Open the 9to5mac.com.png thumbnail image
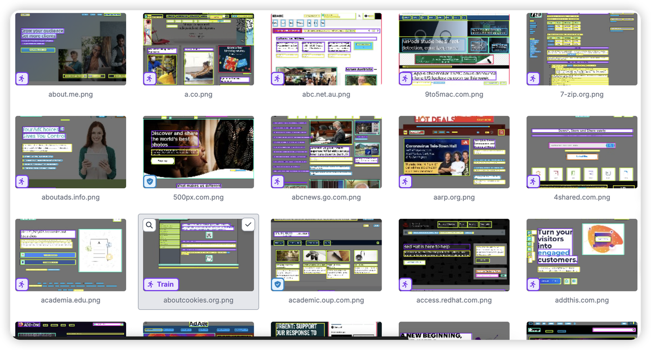Screen dimensions: 651x350 pyautogui.click(x=454, y=49)
